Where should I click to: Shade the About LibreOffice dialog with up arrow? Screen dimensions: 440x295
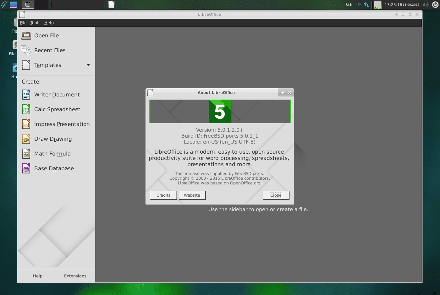coord(282,93)
